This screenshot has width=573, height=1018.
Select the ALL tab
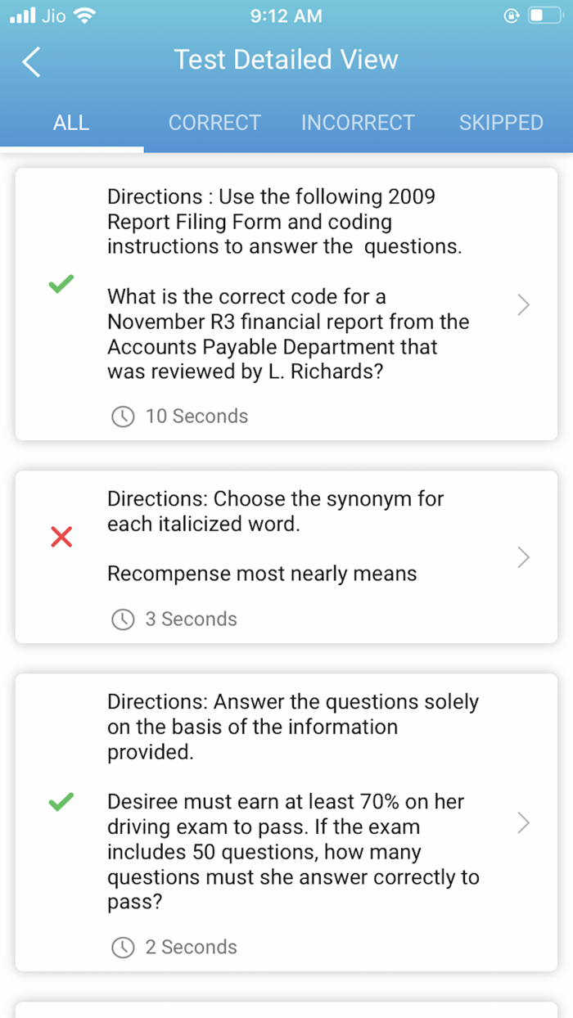pyautogui.click(x=71, y=122)
